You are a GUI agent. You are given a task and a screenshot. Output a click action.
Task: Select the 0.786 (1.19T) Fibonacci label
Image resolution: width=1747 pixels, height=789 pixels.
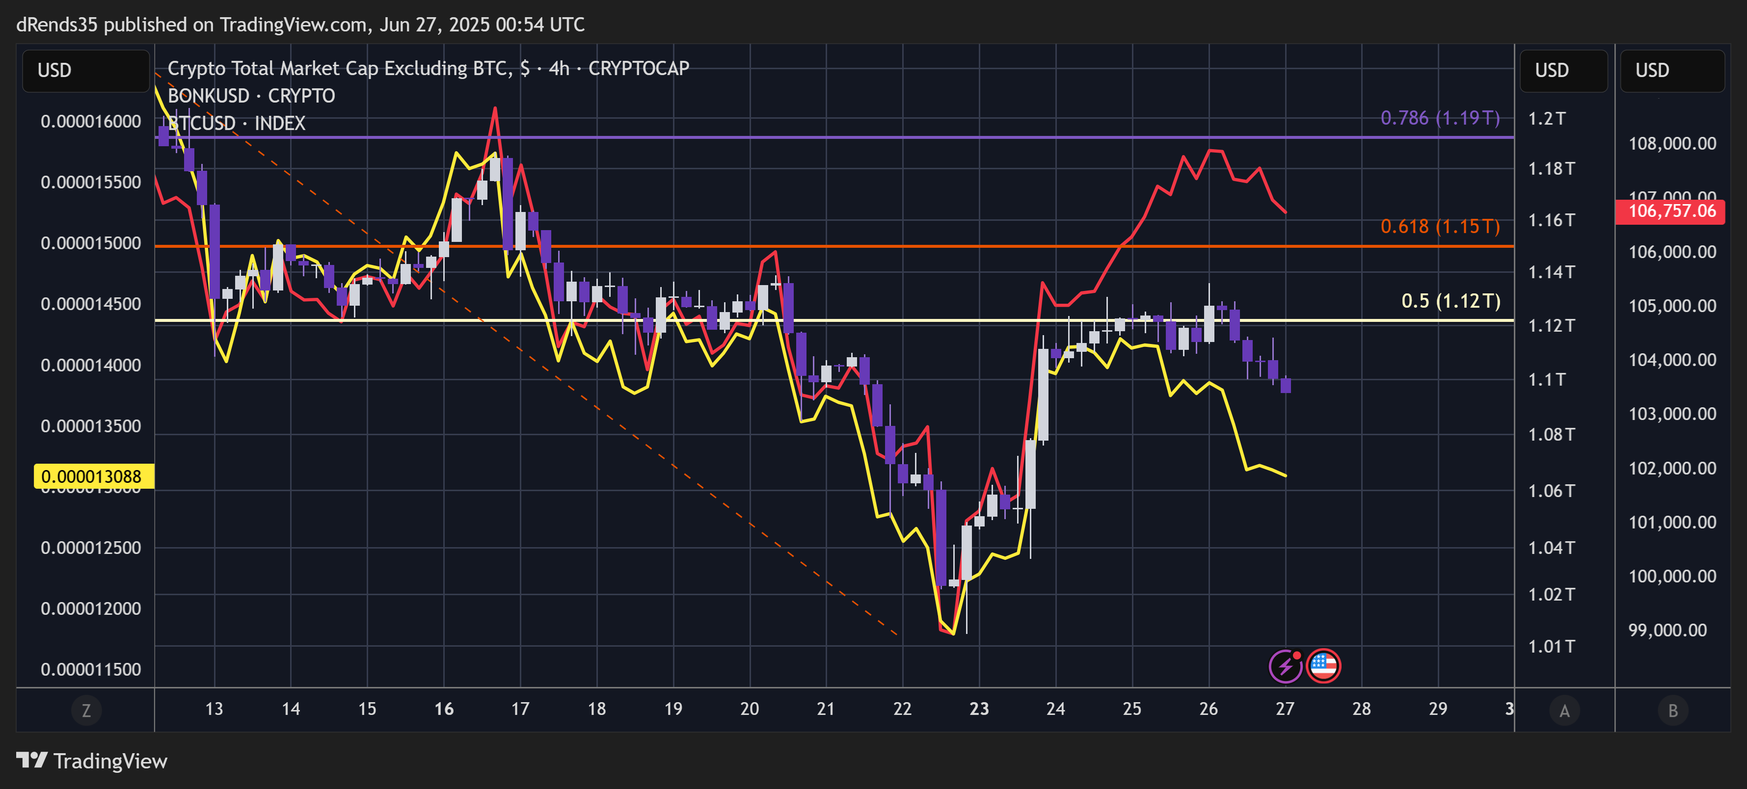coord(1441,118)
